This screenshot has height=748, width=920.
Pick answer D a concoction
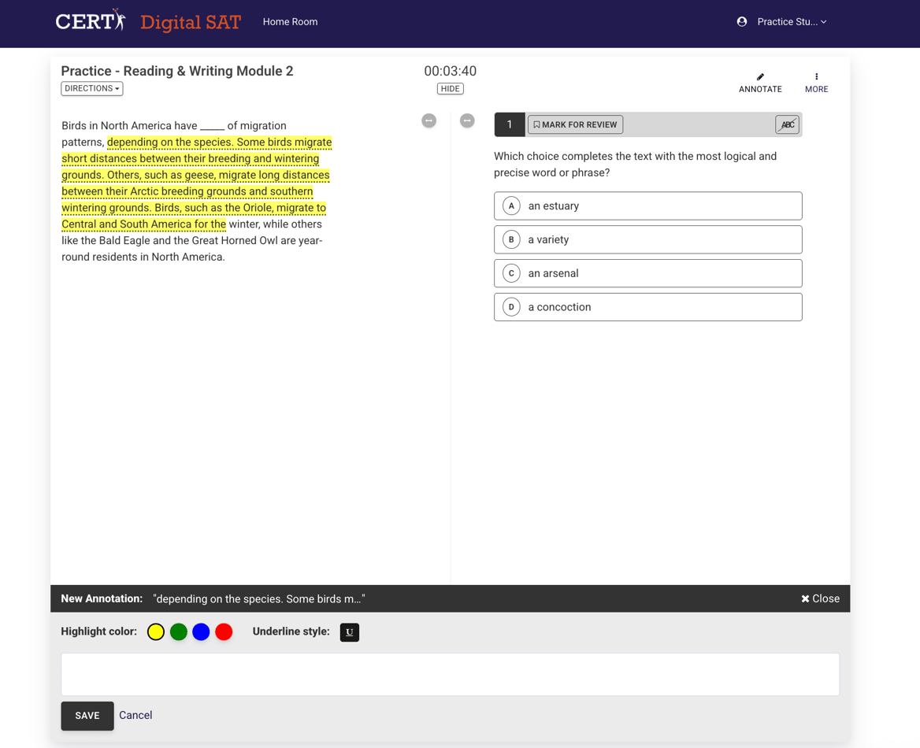(647, 307)
